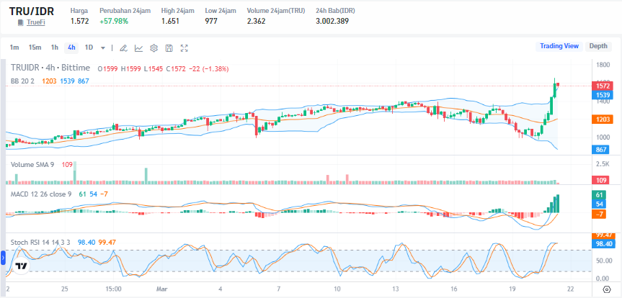Click the TradingView logo badge
622x298 pixels.
[x=21, y=266]
